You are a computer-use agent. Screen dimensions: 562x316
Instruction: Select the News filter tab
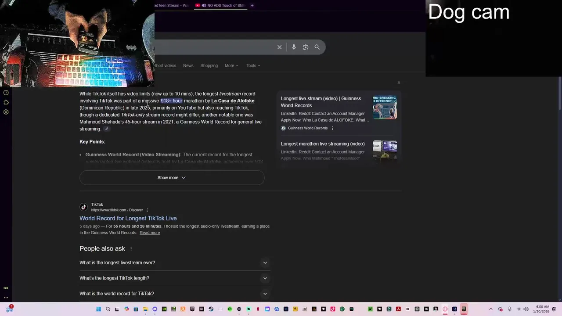click(x=188, y=65)
